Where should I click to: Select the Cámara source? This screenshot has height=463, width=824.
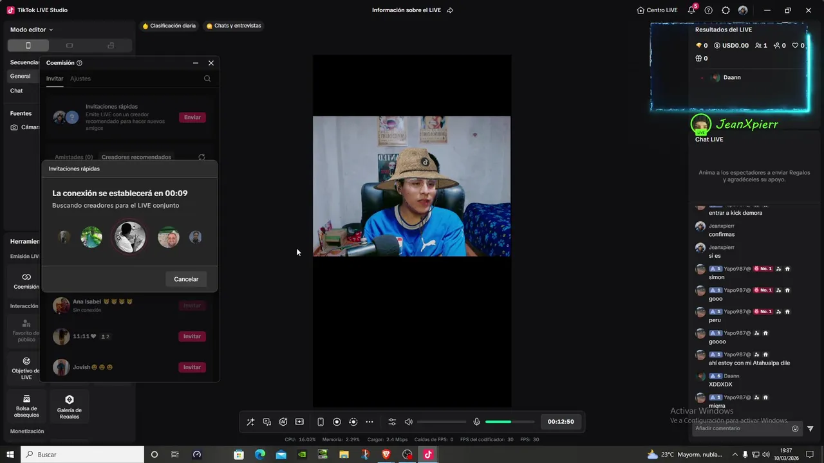26,127
